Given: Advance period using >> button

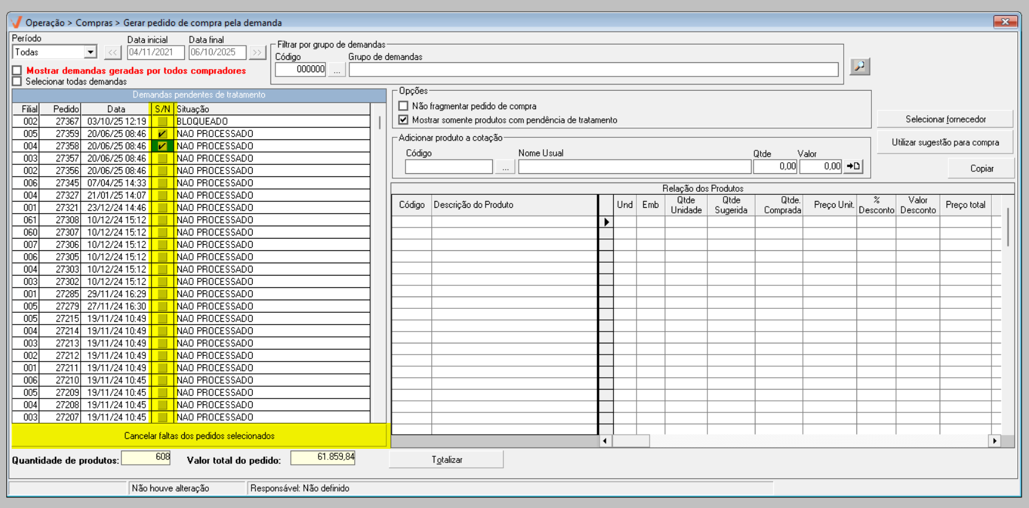Looking at the screenshot, I should 257,53.
